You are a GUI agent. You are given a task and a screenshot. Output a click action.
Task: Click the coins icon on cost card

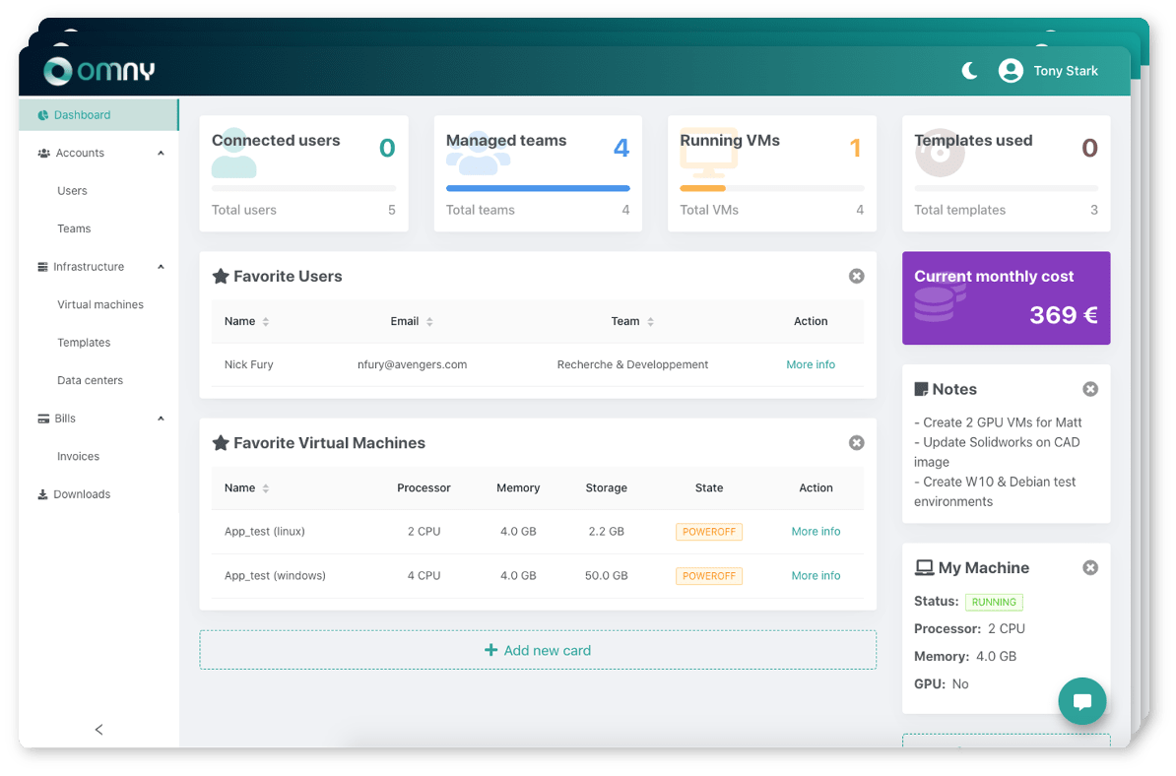939,298
